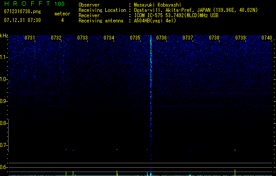Click the yellow meteor marker below 0734
This screenshot has height=176, width=276.
pos(117,173)
